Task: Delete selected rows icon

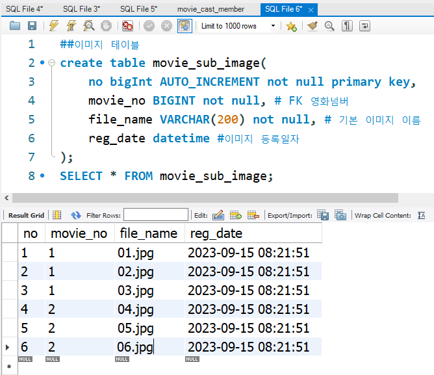Action: pyautogui.click(x=253, y=215)
